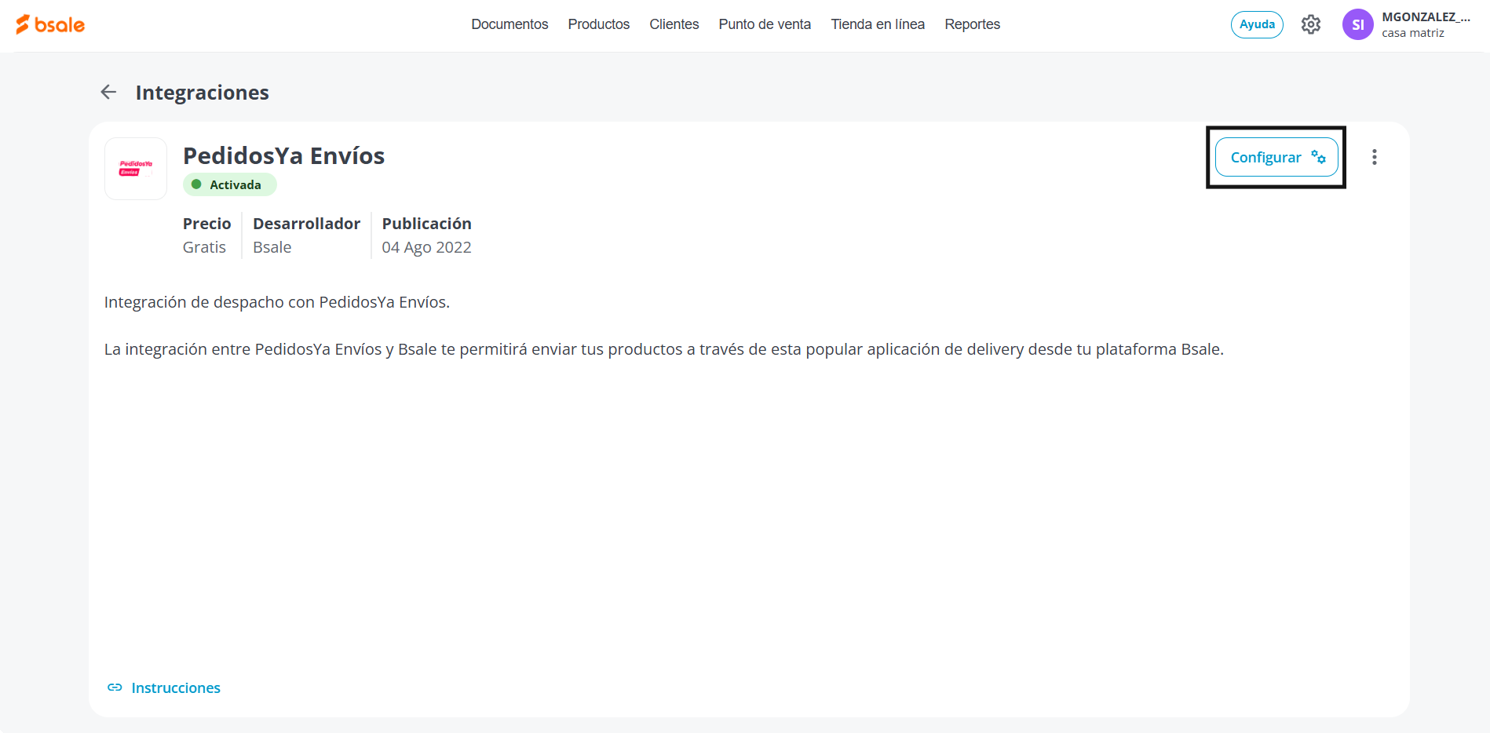This screenshot has height=733, width=1490.
Task: Open the Documentos menu
Action: click(x=509, y=24)
